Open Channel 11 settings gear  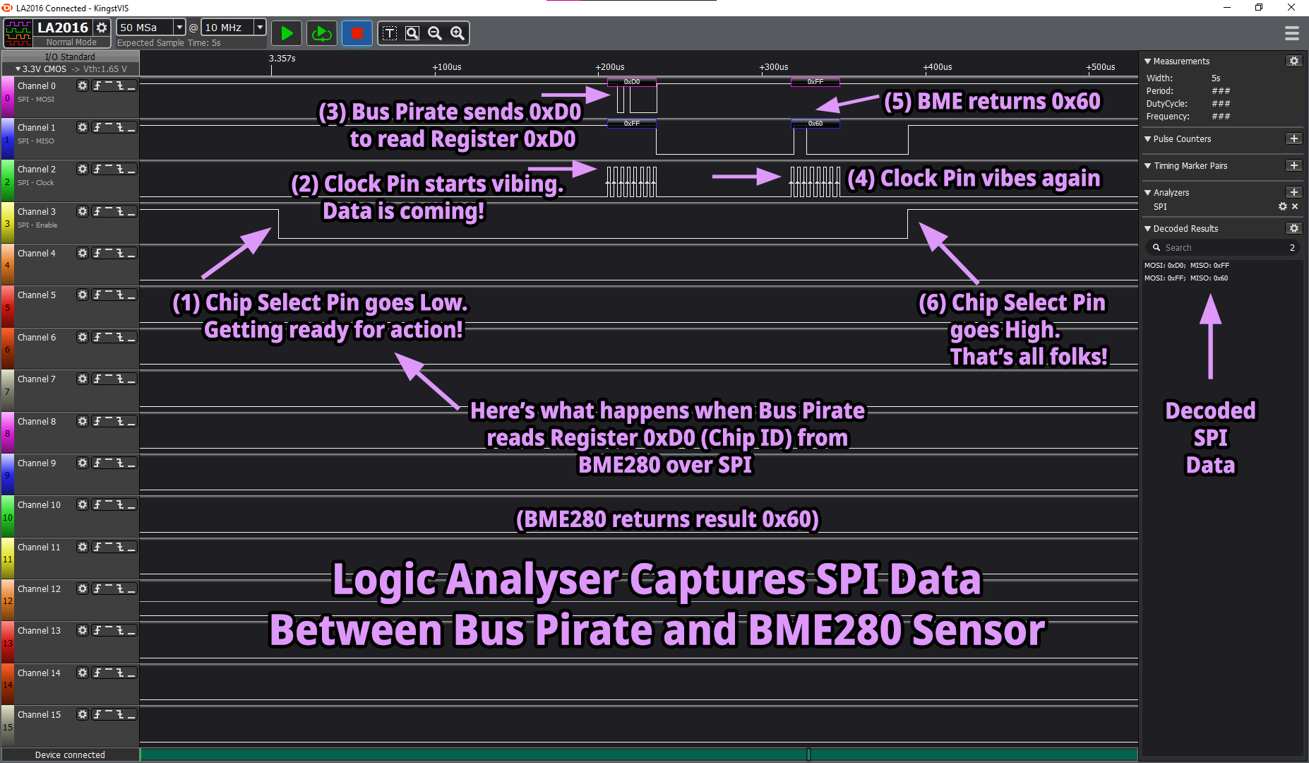[83, 547]
